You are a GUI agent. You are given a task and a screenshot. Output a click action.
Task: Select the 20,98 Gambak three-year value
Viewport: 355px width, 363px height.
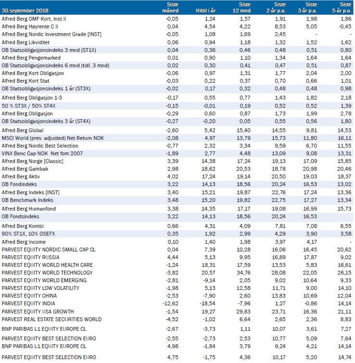click(310, 169)
